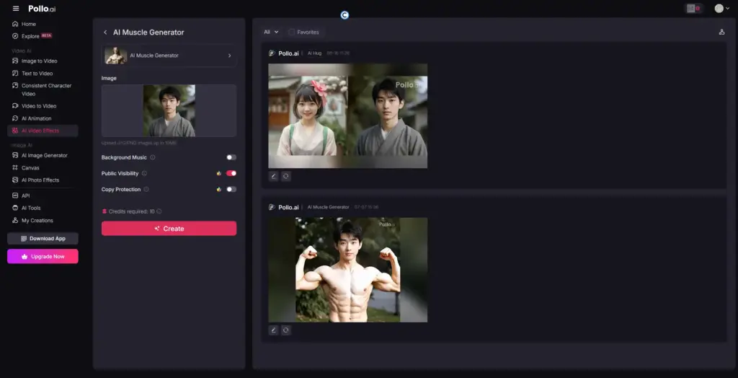Open the All filter dropdown
This screenshot has height=378, width=738.
(x=271, y=32)
